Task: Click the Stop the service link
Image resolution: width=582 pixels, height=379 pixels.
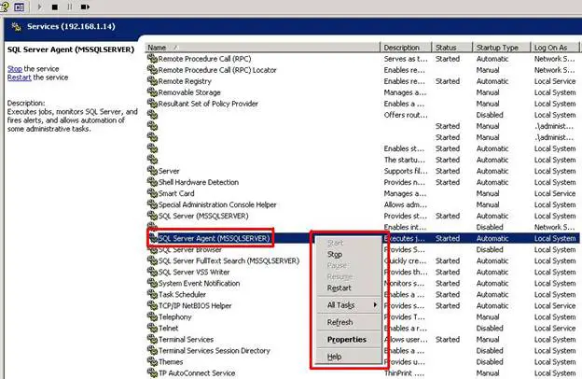Action: tap(15, 69)
